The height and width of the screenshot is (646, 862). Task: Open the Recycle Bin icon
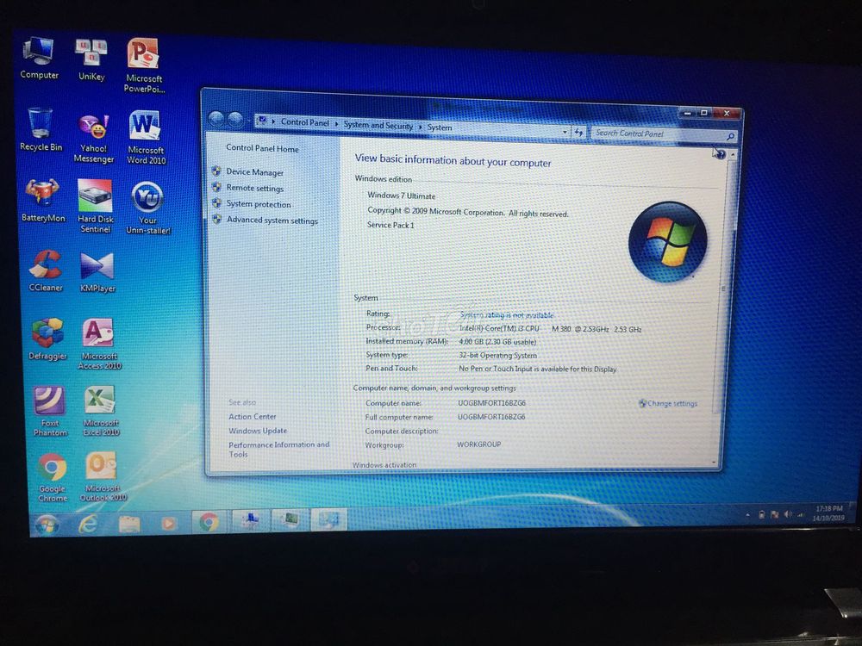[x=41, y=130]
